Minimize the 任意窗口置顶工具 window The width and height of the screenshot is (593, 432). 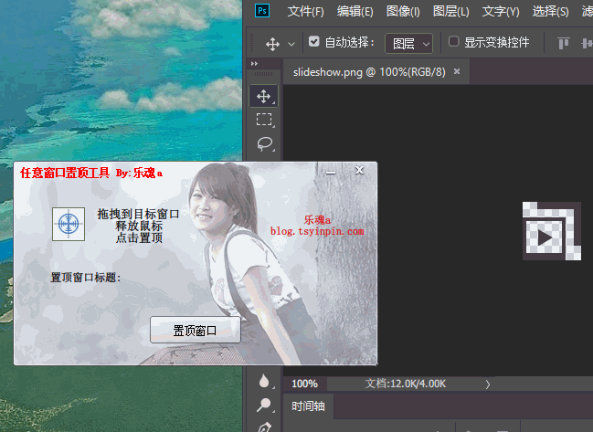(331, 173)
